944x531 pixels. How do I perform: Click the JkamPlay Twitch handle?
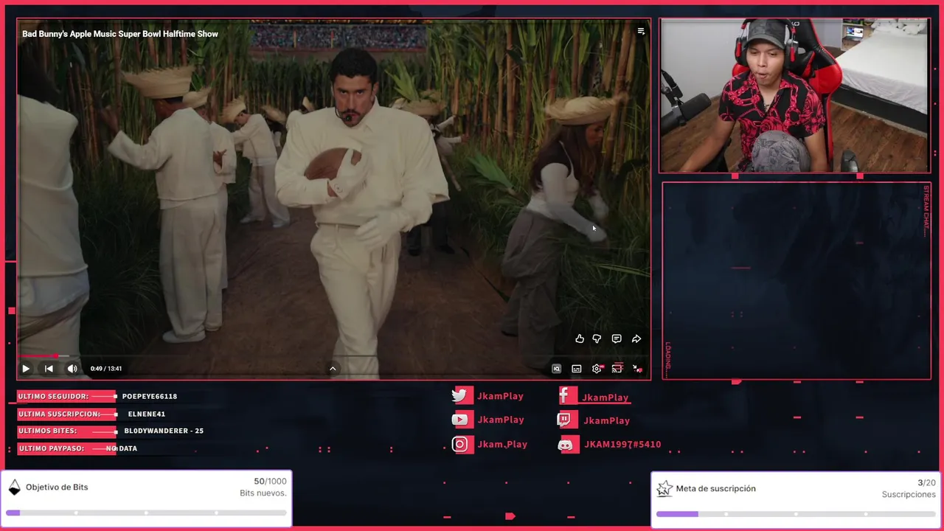point(607,420)
